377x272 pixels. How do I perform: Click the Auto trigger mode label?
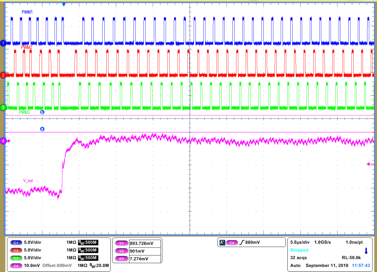[295, 265]
